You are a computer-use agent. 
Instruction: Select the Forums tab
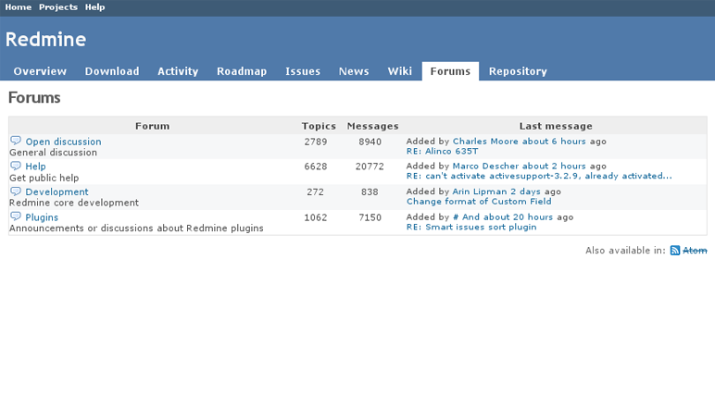pos(450,71)
